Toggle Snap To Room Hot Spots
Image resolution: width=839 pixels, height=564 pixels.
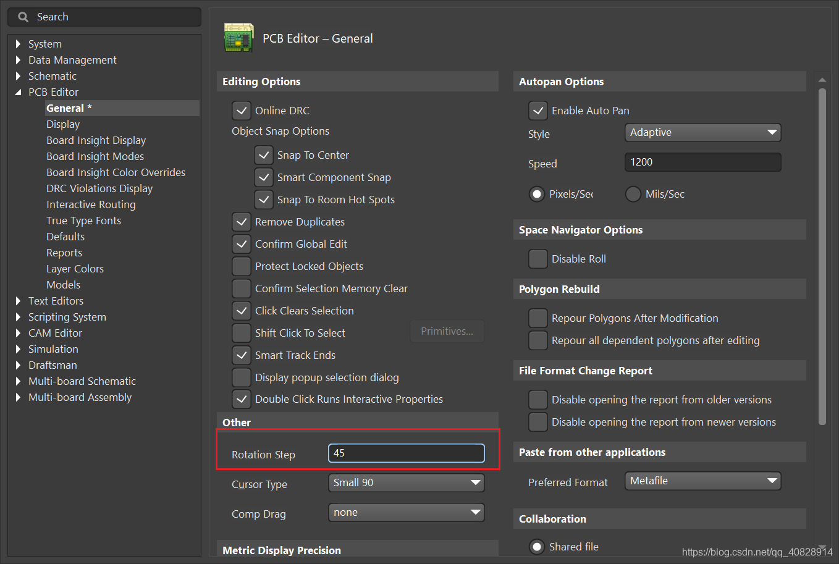pyautogui.click(x=264, y=200)
